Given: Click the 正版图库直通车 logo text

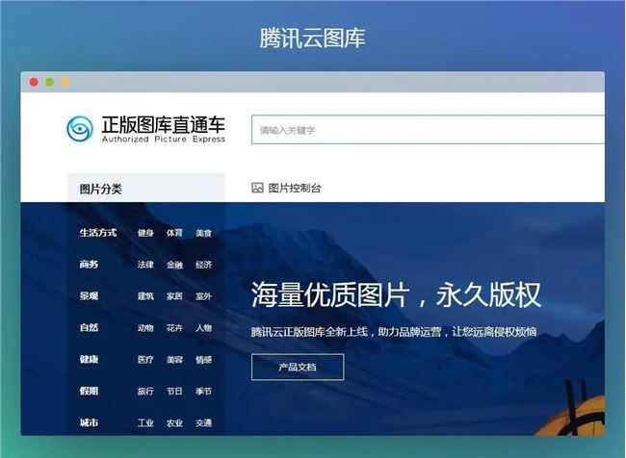Looking at the screenshot, I should tap(164, 125).
